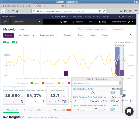Toggle Middleware series in chart legend
139x119 pixels.
point(48,83)
